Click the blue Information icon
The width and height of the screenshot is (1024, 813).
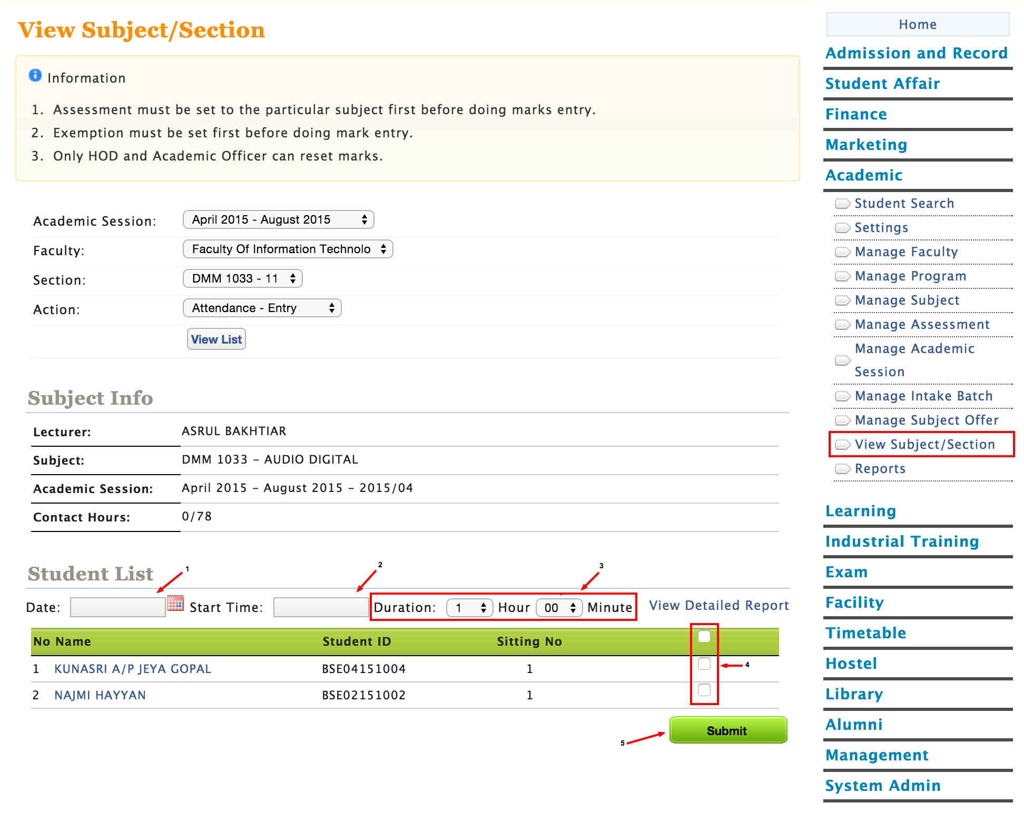[35, 76]
